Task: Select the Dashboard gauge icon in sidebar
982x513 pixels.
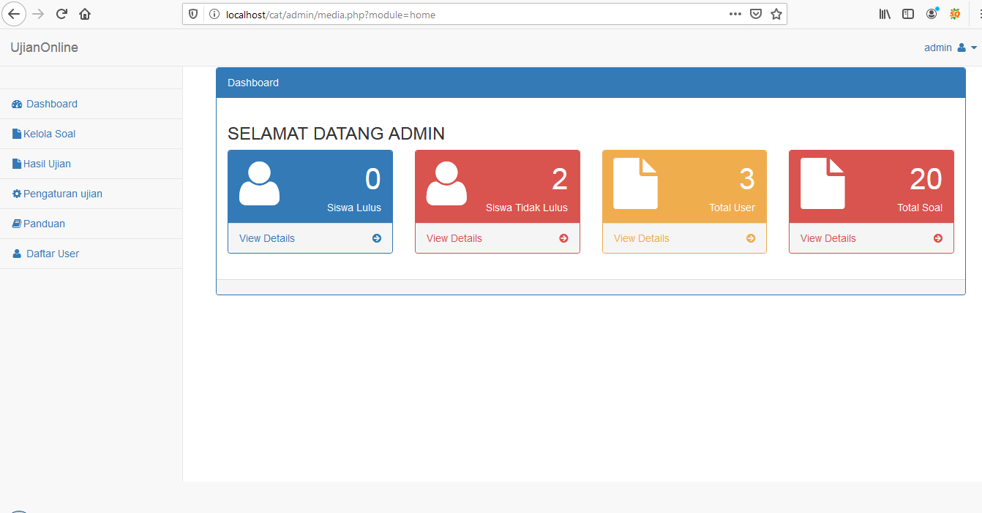Action: click(16, 104)
